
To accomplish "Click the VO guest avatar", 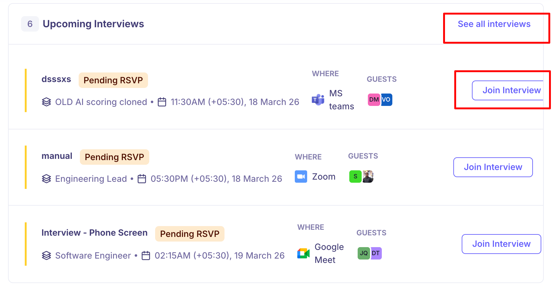I will point(386,100).
